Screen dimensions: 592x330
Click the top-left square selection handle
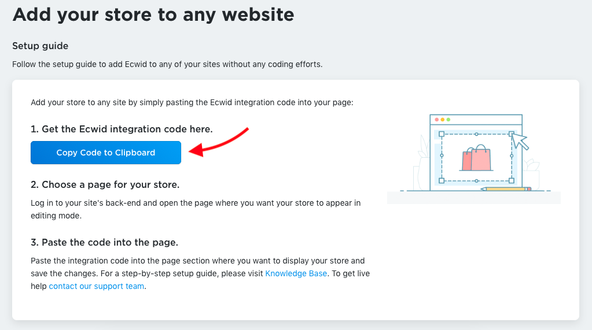tap(442, 134)
